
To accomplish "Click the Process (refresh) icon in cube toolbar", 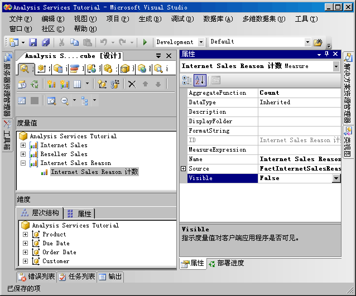I will [x=35, y=84].
